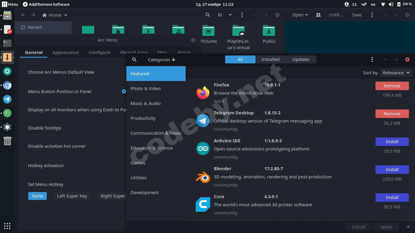The height and width of the screenshot is (233, 415).
Task: Open Recent in file manager sidebar
Action: (43, 27)
